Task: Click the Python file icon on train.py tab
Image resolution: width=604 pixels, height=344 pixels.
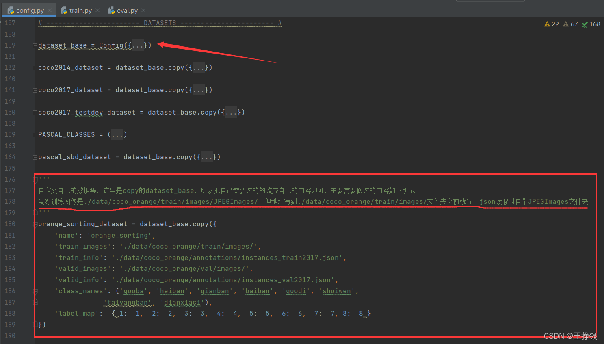Action: click(64, 10)
